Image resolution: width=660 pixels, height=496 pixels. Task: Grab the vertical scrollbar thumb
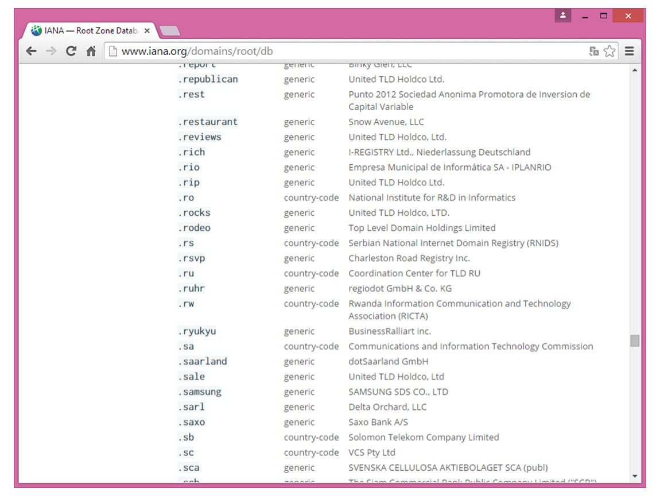pos(635,340)
